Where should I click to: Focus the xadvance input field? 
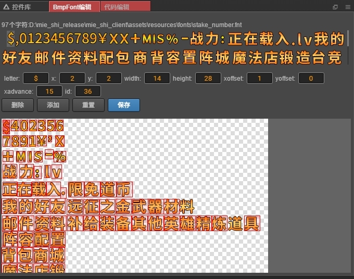tap(49, 91)
